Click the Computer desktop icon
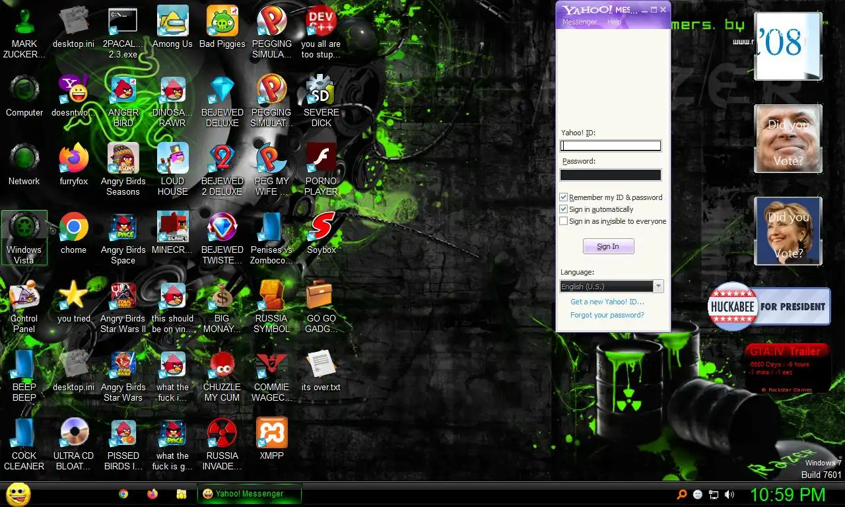 [24, 96]
